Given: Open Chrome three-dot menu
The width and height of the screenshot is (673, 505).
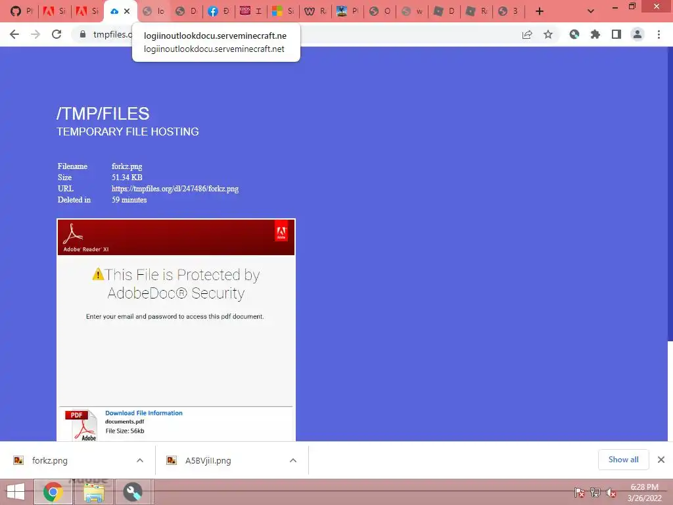Looking at the screenshot, I should point(659,34).
